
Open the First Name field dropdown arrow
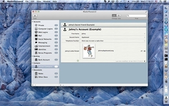[x=144, y=34]
